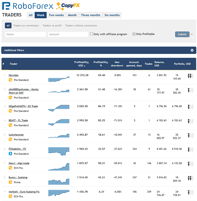
Task: Click the RoboForex logo
Action: coord(28,6)
